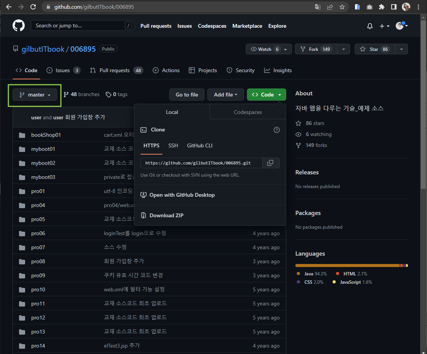Click the translate page icon in address bar
The width and height of the screenshot is (427, 354).
(x=317, y=7)
